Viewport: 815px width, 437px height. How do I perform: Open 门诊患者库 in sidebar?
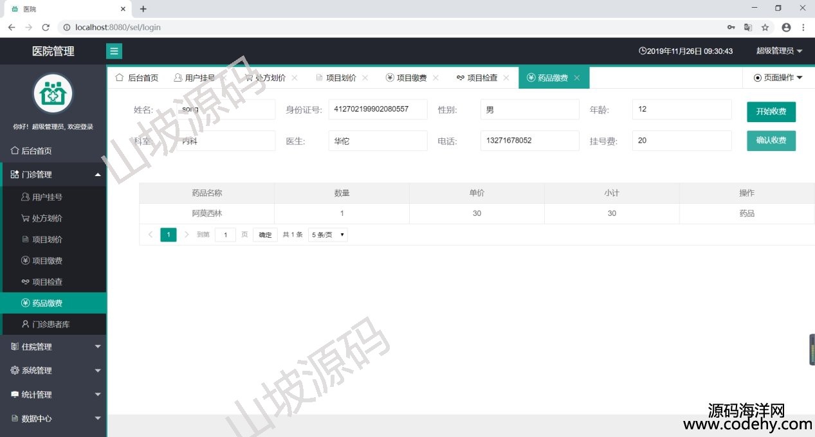(53, 324)
